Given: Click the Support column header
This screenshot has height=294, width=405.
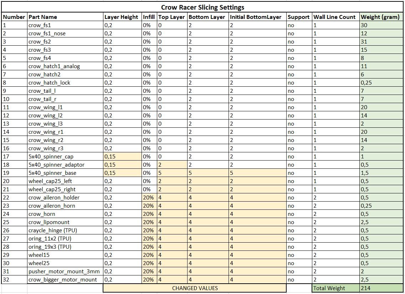Looking at the screenshot, I should (299, 17).
